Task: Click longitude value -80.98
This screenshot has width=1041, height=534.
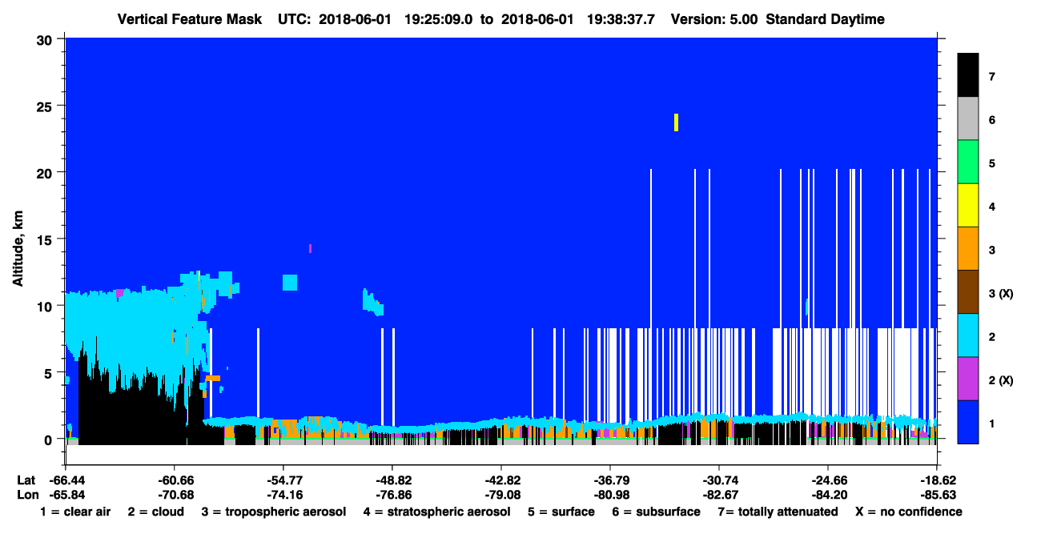Action: point(610,495)
